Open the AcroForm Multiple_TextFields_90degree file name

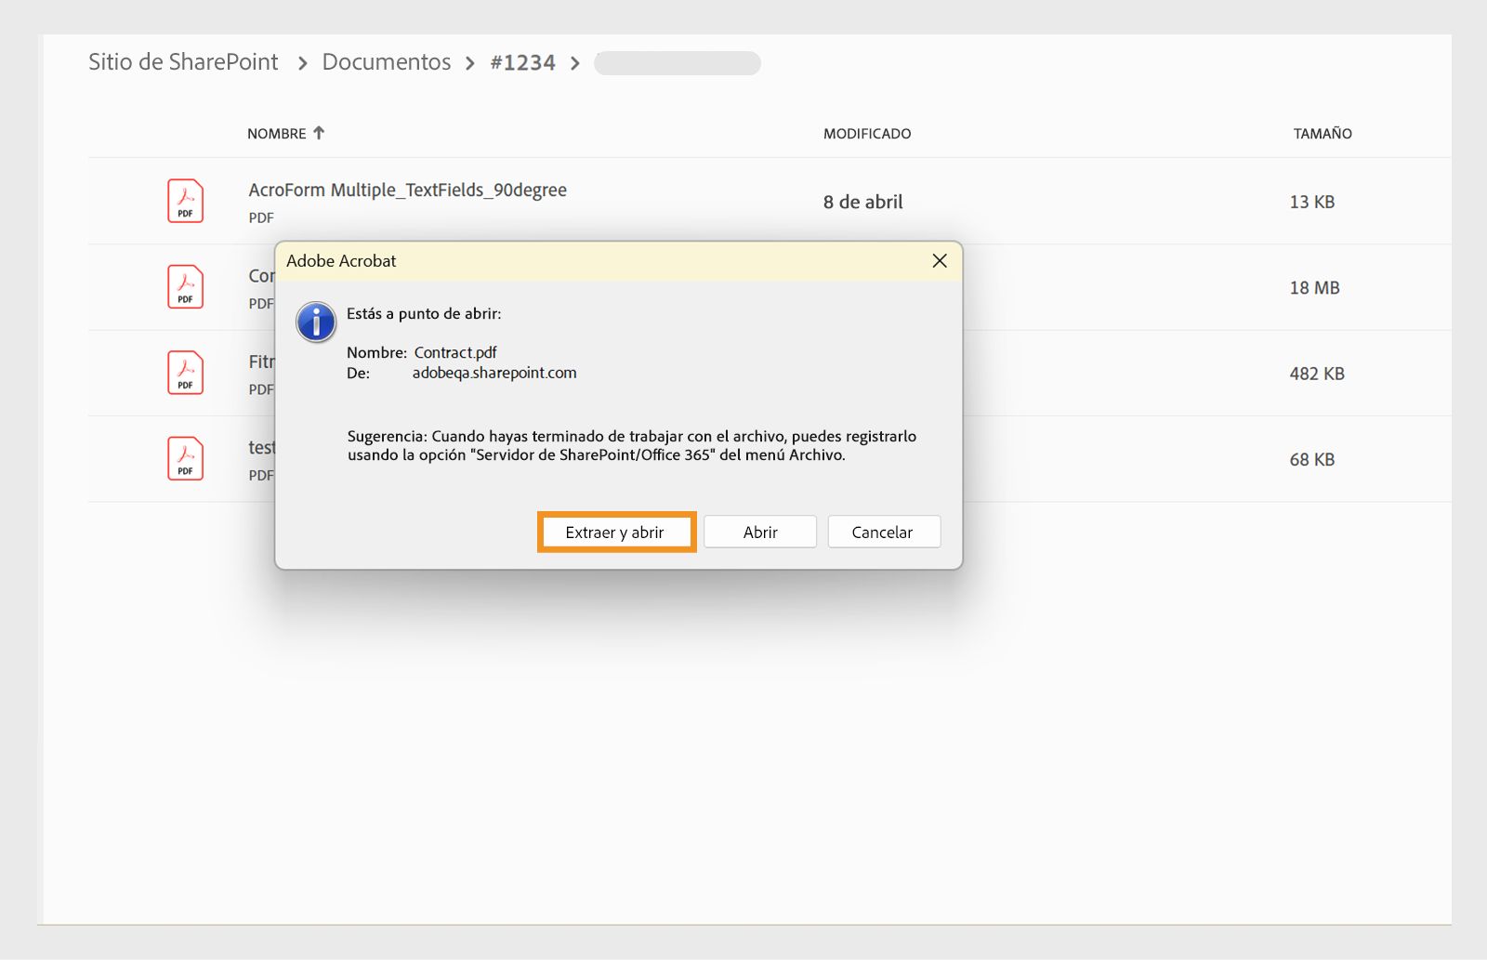coord(407,190)
